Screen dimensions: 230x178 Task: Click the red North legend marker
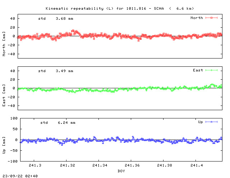point(211,18)
